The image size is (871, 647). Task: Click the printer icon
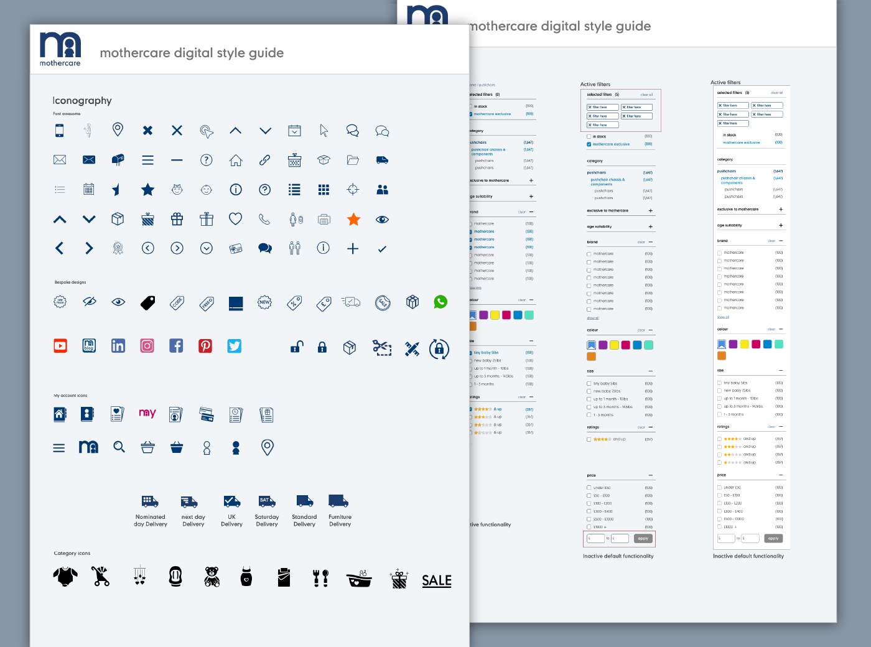coord(324,219)
